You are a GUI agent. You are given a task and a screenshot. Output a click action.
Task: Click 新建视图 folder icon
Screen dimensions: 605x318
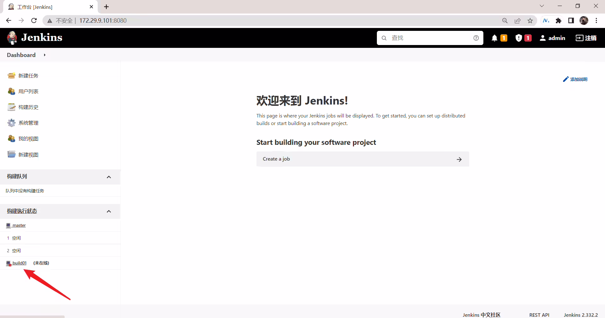point(12,154)
